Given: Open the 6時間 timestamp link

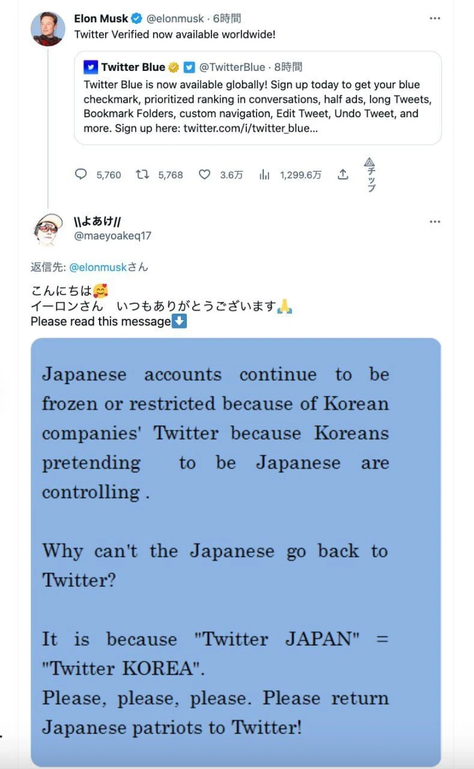Looking at the screenshot, I should pyautogui.click(x=227, y=19).
